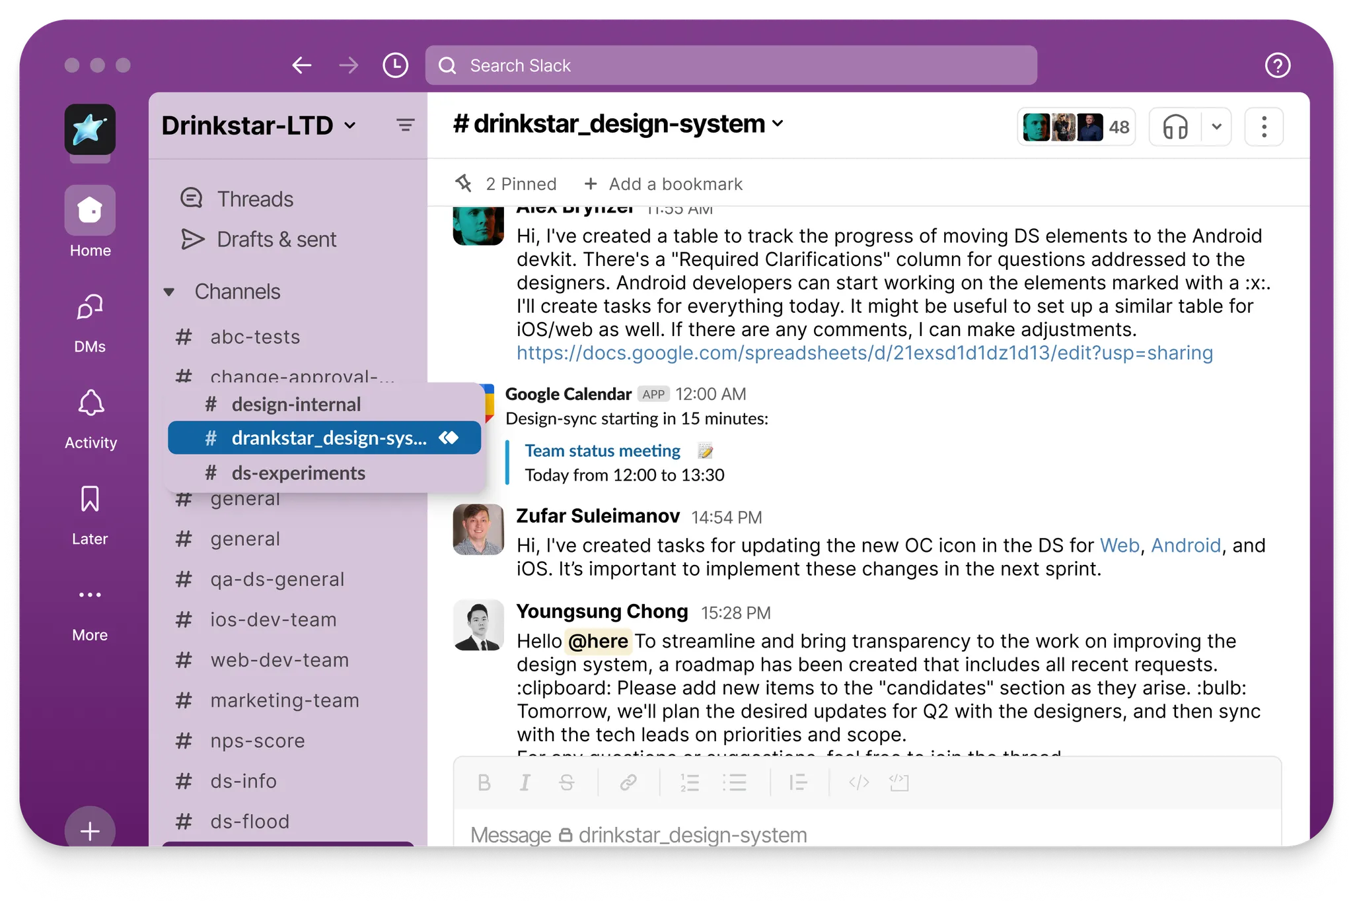Open DMs from the sidebar

tap(90, 323)
